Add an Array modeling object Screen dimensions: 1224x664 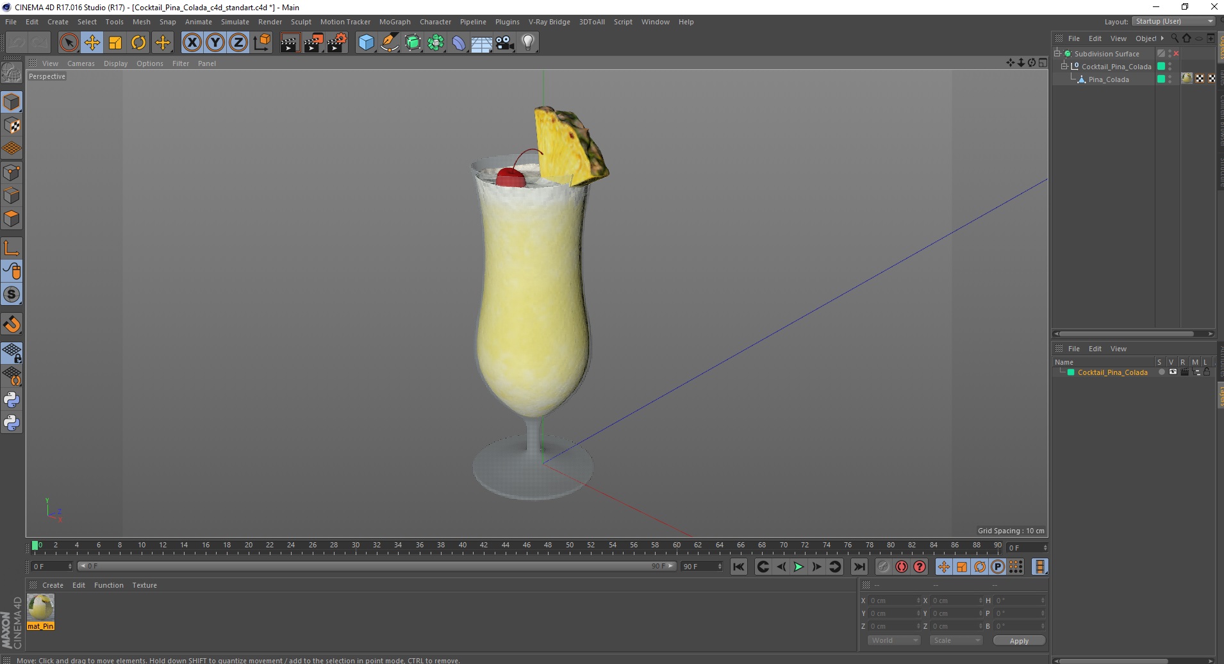pos(436,43)
